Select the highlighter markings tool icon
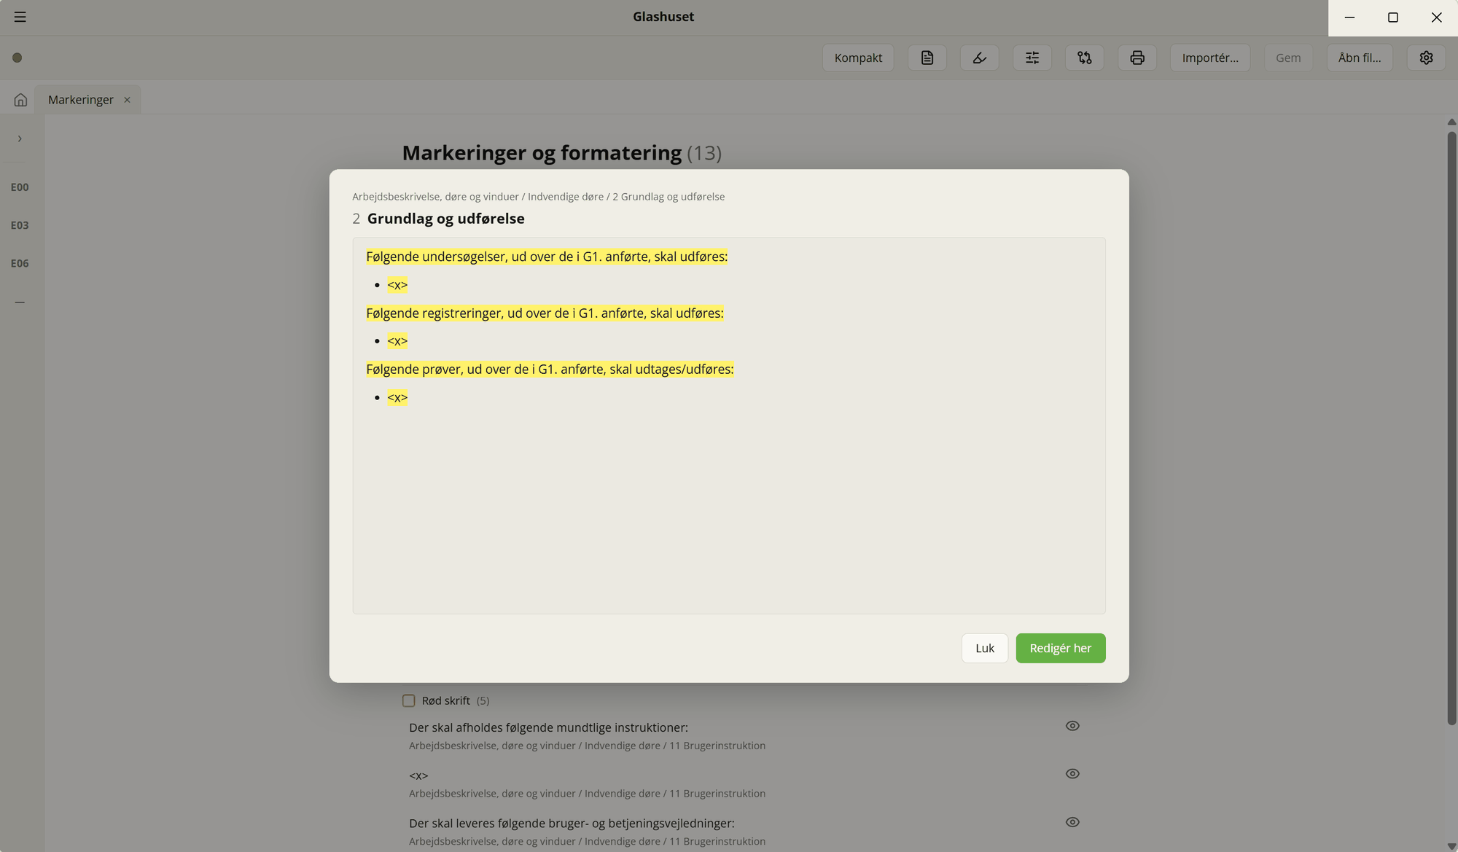Viewport: 1458px width, 852px height. click(979, 58)
